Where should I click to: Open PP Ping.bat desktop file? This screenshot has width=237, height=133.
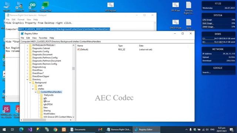[x=110, y=7]
